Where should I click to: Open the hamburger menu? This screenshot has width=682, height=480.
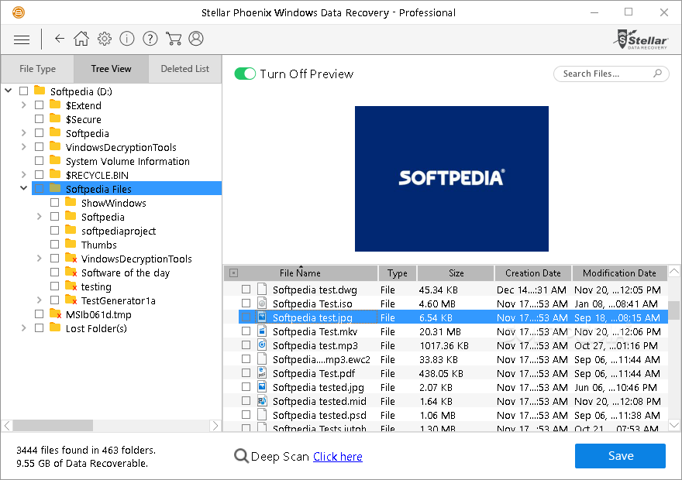(22, 39)
